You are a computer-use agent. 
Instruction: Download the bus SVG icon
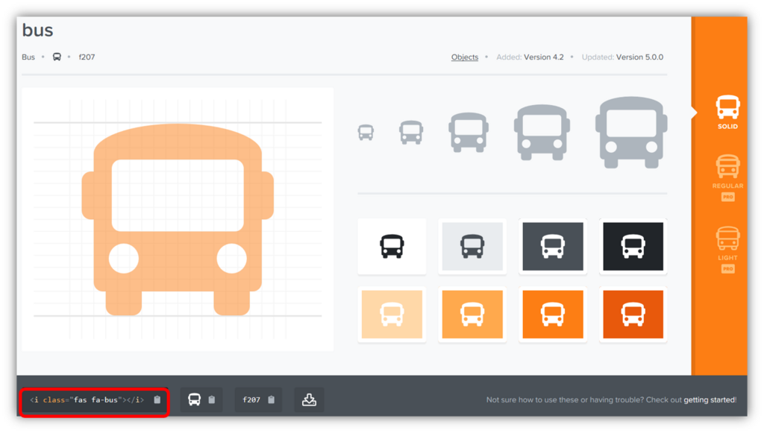click(x=309, y=400)
